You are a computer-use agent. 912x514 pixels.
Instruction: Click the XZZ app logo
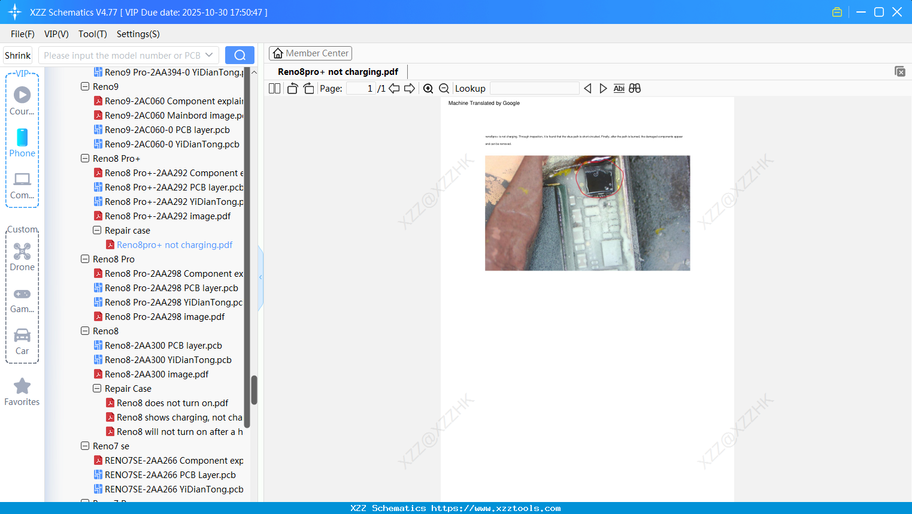pos(15,12)
